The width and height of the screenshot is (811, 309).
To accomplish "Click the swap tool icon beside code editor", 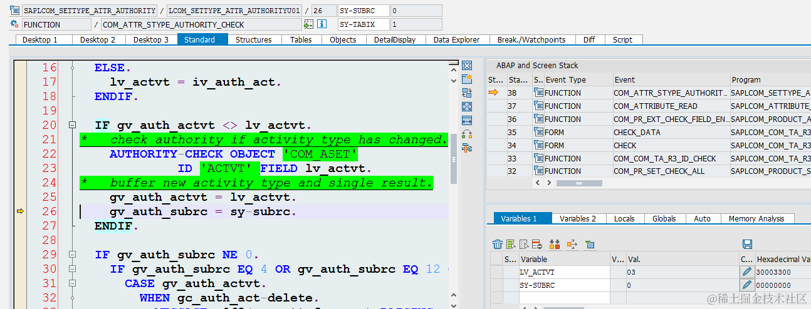I will click(x=467, y=93).
